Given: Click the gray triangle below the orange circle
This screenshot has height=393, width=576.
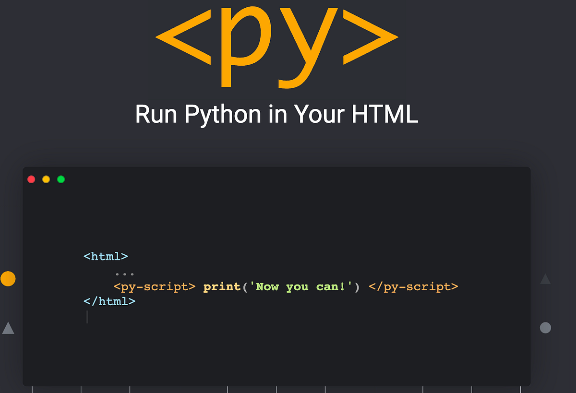Looking at the screenshot, I should pos(8,328).
